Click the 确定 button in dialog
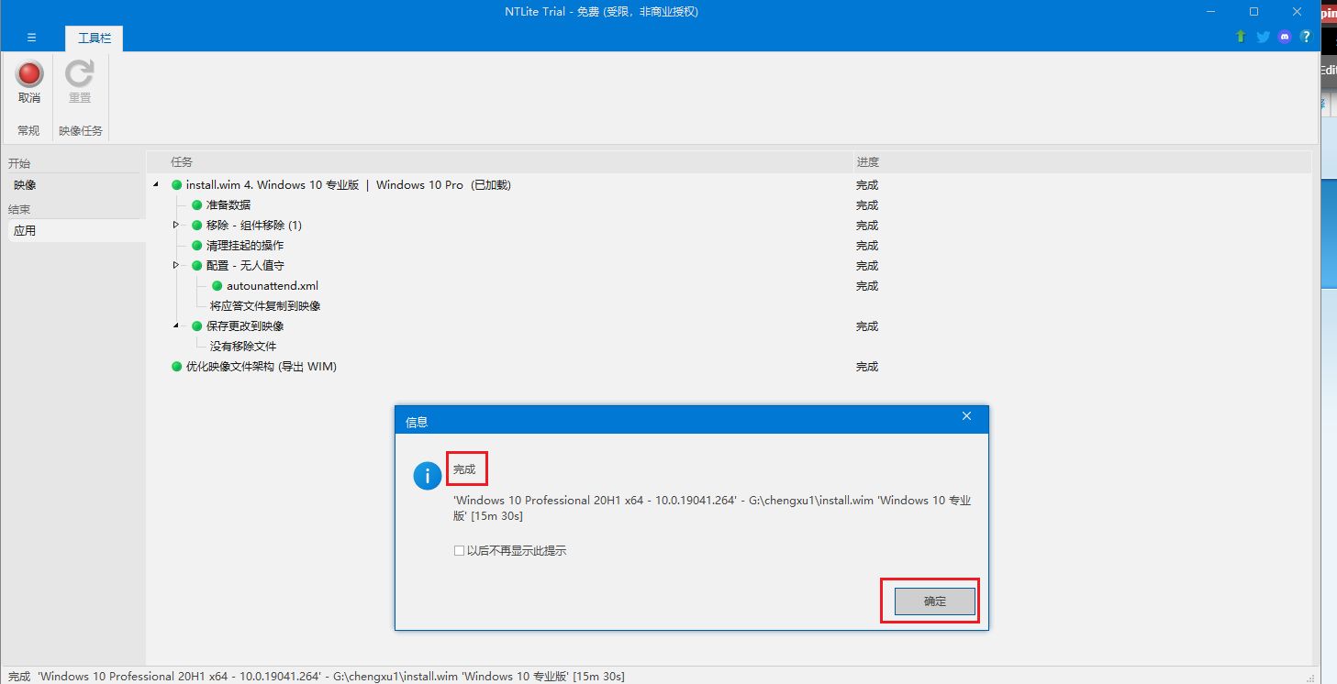Image resolution: width=1337 pixels, height=684 pixels. click(934, 601)
